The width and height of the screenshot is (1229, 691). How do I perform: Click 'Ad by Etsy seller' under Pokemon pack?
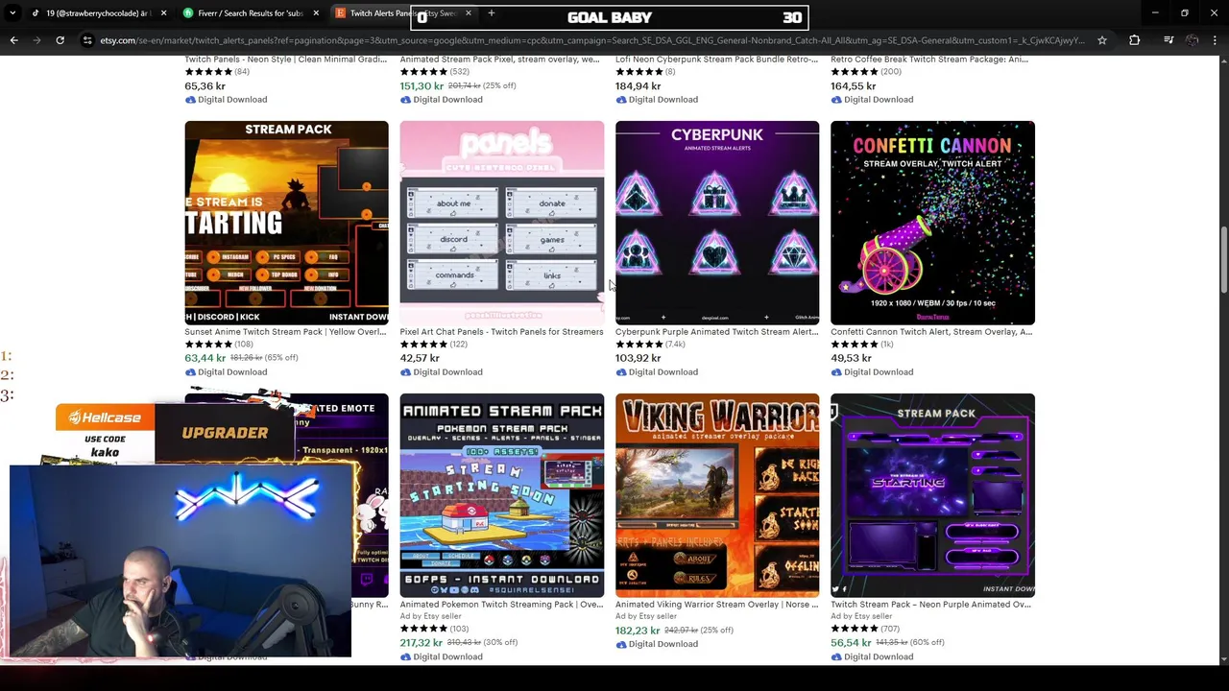(x=429, y=616)
